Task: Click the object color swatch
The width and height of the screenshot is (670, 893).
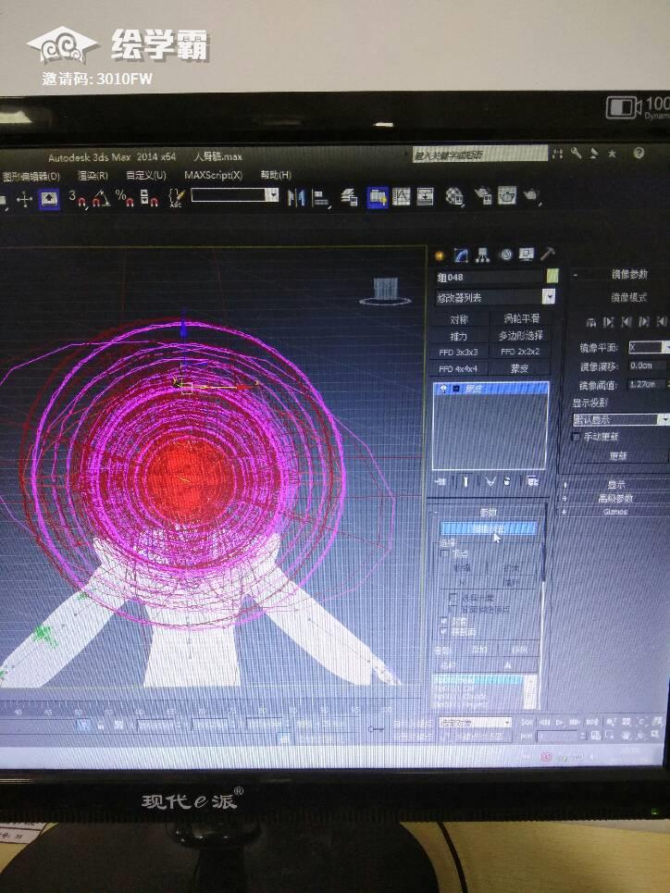Action: (552, 276)
